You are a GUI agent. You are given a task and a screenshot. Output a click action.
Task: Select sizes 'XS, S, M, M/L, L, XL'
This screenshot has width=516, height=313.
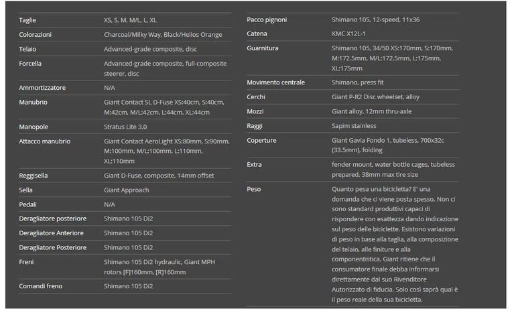(x=130, y=20)
